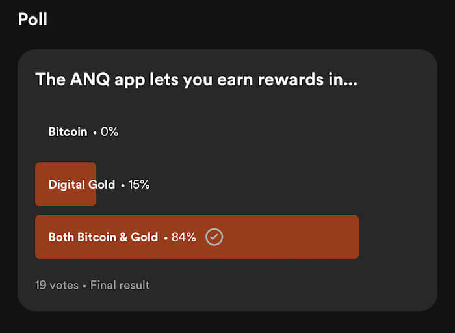Click the empty area right of Bitcoin 0%
455x333 pixels.
(x=260, y=132)
